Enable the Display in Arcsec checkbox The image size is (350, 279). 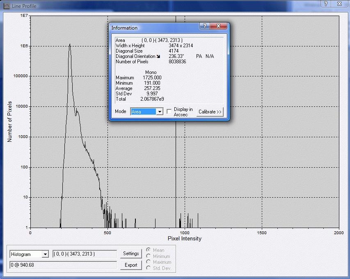[x=169, y=112]
